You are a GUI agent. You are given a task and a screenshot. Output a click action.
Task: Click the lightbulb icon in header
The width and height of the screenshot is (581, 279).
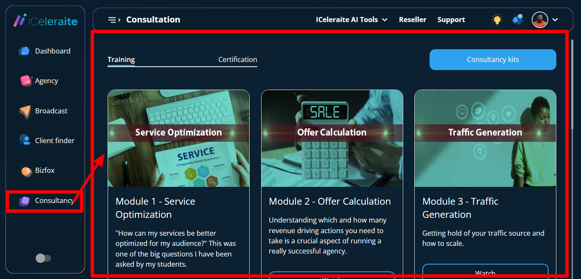click(497, 20)
